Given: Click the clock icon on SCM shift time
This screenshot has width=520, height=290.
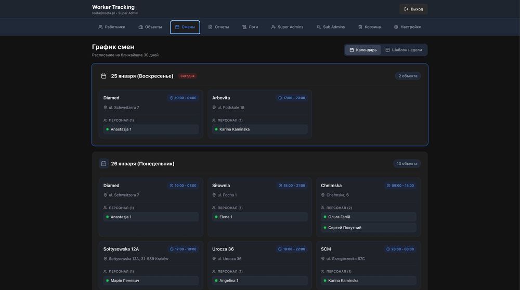Looking at the screenshot, I should pos(388,249).
